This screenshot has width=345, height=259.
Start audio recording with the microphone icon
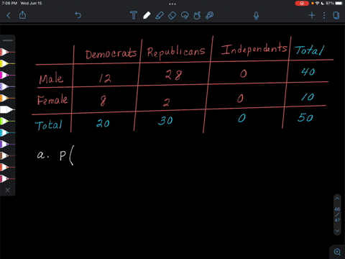point(256,16)
